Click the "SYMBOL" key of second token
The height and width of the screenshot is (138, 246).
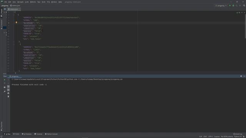(x=27, y=50)
